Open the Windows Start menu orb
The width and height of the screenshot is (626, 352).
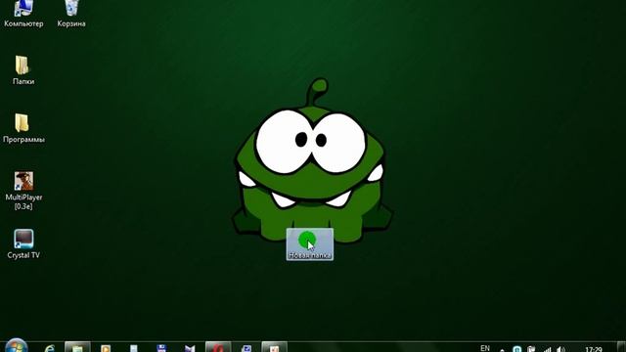[x=16, y=346]
